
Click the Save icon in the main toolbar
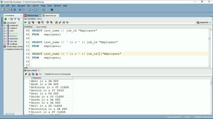(10, 10)
